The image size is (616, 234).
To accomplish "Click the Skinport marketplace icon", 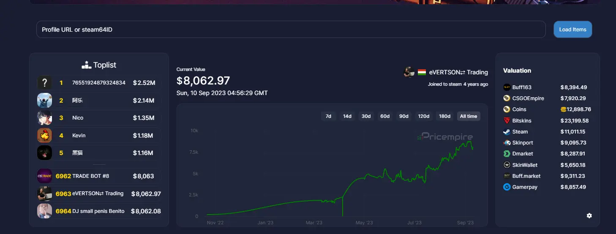I will click(507, 143).
